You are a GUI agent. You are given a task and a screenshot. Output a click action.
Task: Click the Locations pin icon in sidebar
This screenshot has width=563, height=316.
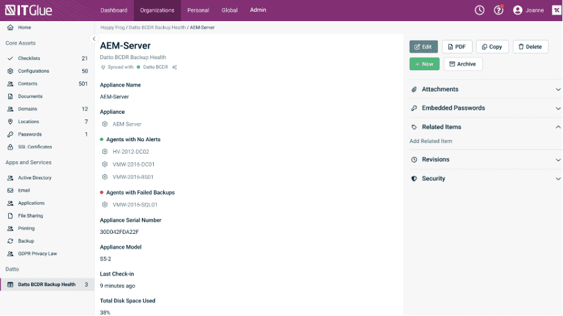(11, 122)
